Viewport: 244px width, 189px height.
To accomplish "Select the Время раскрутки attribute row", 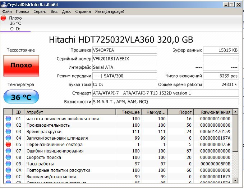I will tap(118, 132).
